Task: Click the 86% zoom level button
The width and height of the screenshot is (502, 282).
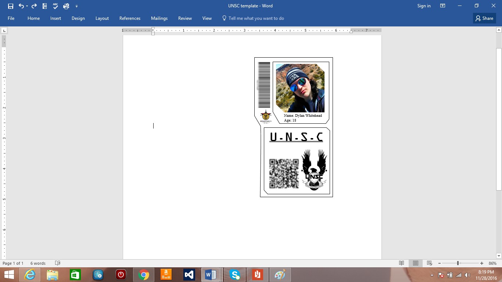Action: [x=492, y=263]
